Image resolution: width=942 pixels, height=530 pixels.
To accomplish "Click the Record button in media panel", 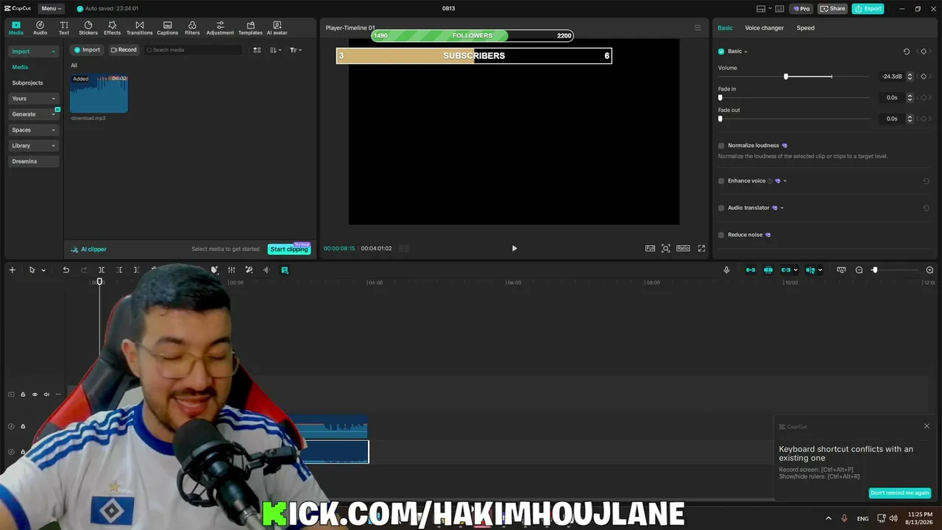I will (x=124, y=50).
